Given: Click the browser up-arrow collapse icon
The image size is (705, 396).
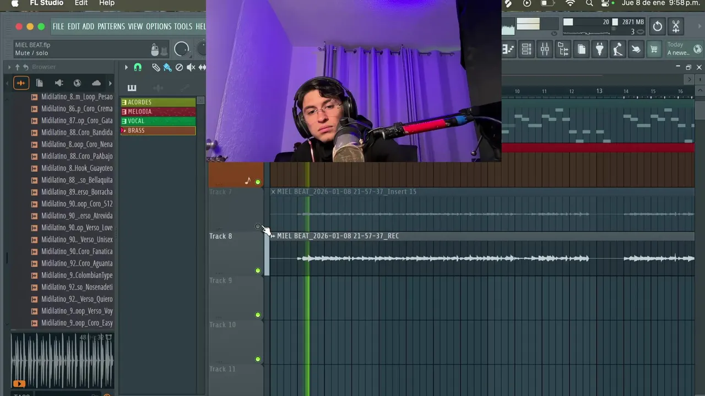Looking at the screenshot, I should pos(18,67).
